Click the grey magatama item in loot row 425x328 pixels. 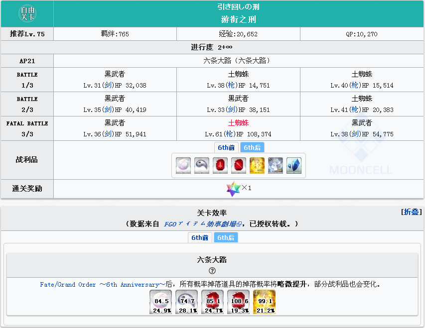click(202, 165)
